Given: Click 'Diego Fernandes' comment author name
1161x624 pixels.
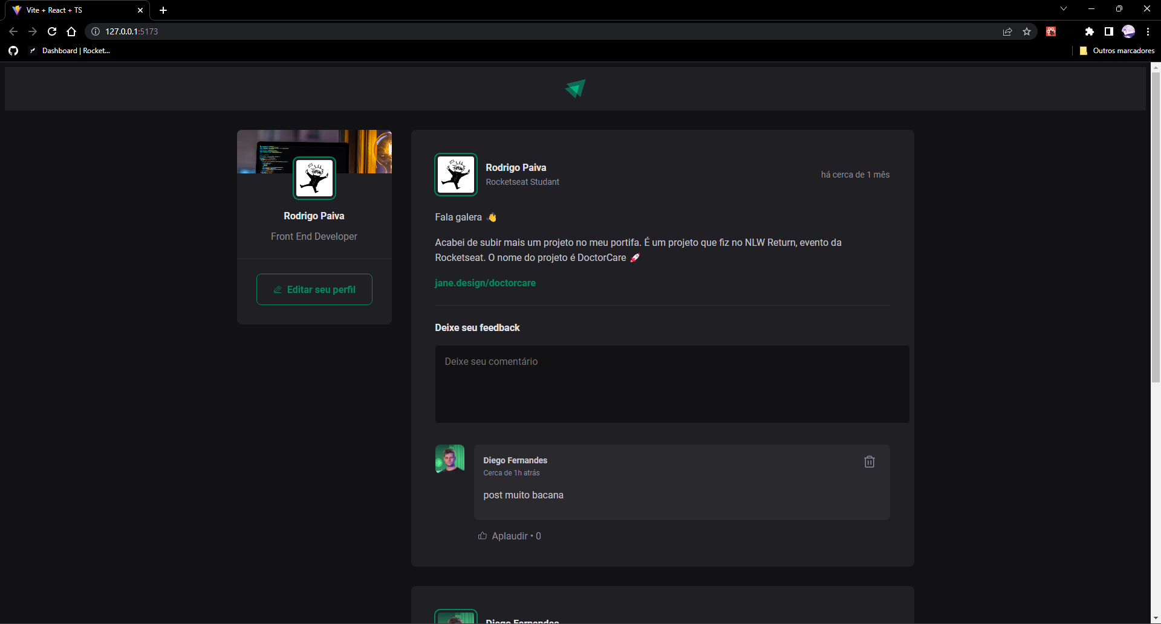Looking at the screenshot, I should [x=515, y=460].
